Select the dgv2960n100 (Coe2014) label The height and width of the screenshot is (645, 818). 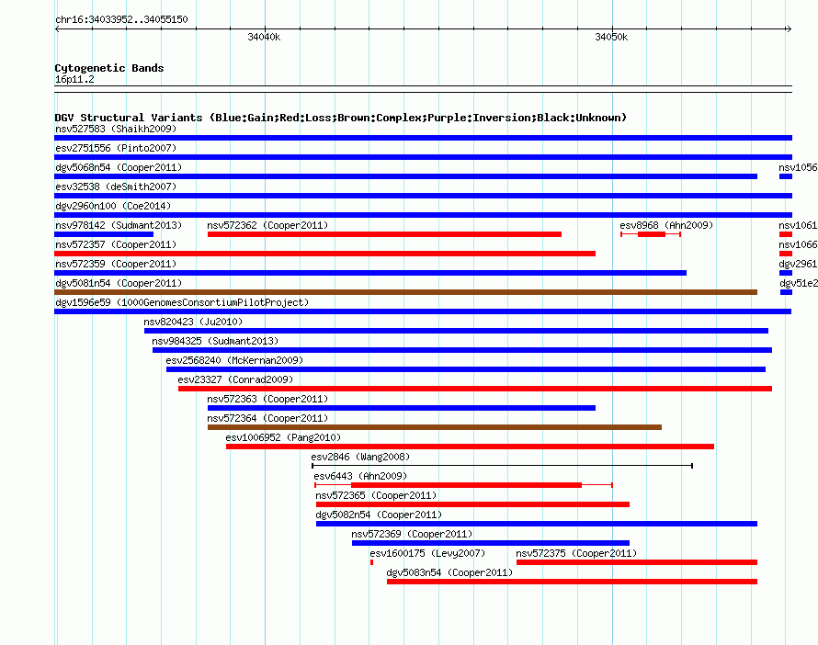[x=113, y=206]
